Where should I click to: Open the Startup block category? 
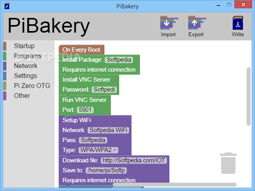tap(24, 46)
